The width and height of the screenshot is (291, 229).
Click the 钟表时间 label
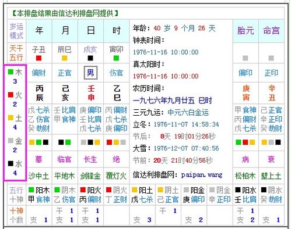(x=149, y=40)
